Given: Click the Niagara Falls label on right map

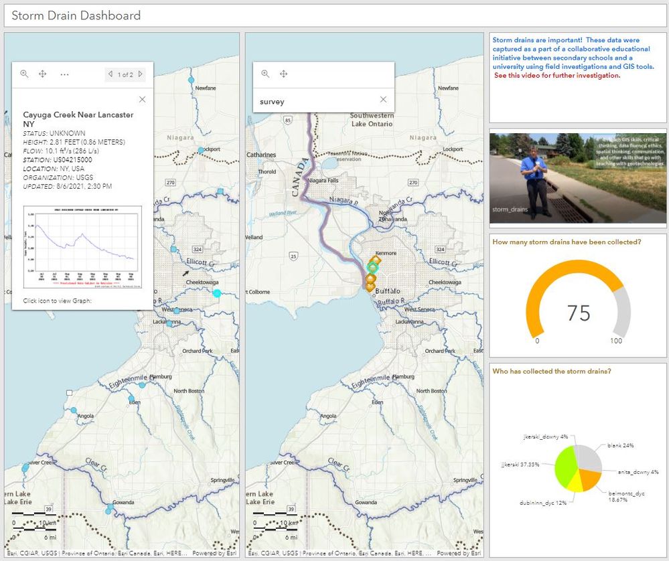Looking at the screenshot, I should coord(323,181).
